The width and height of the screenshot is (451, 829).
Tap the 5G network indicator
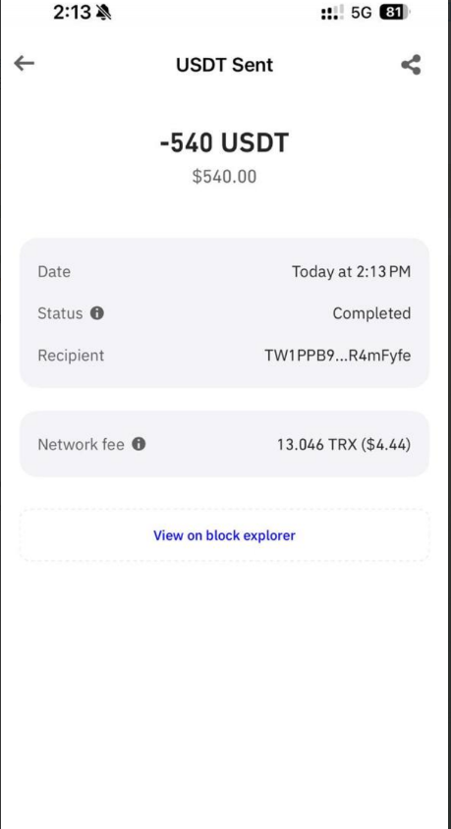[362, 13]
